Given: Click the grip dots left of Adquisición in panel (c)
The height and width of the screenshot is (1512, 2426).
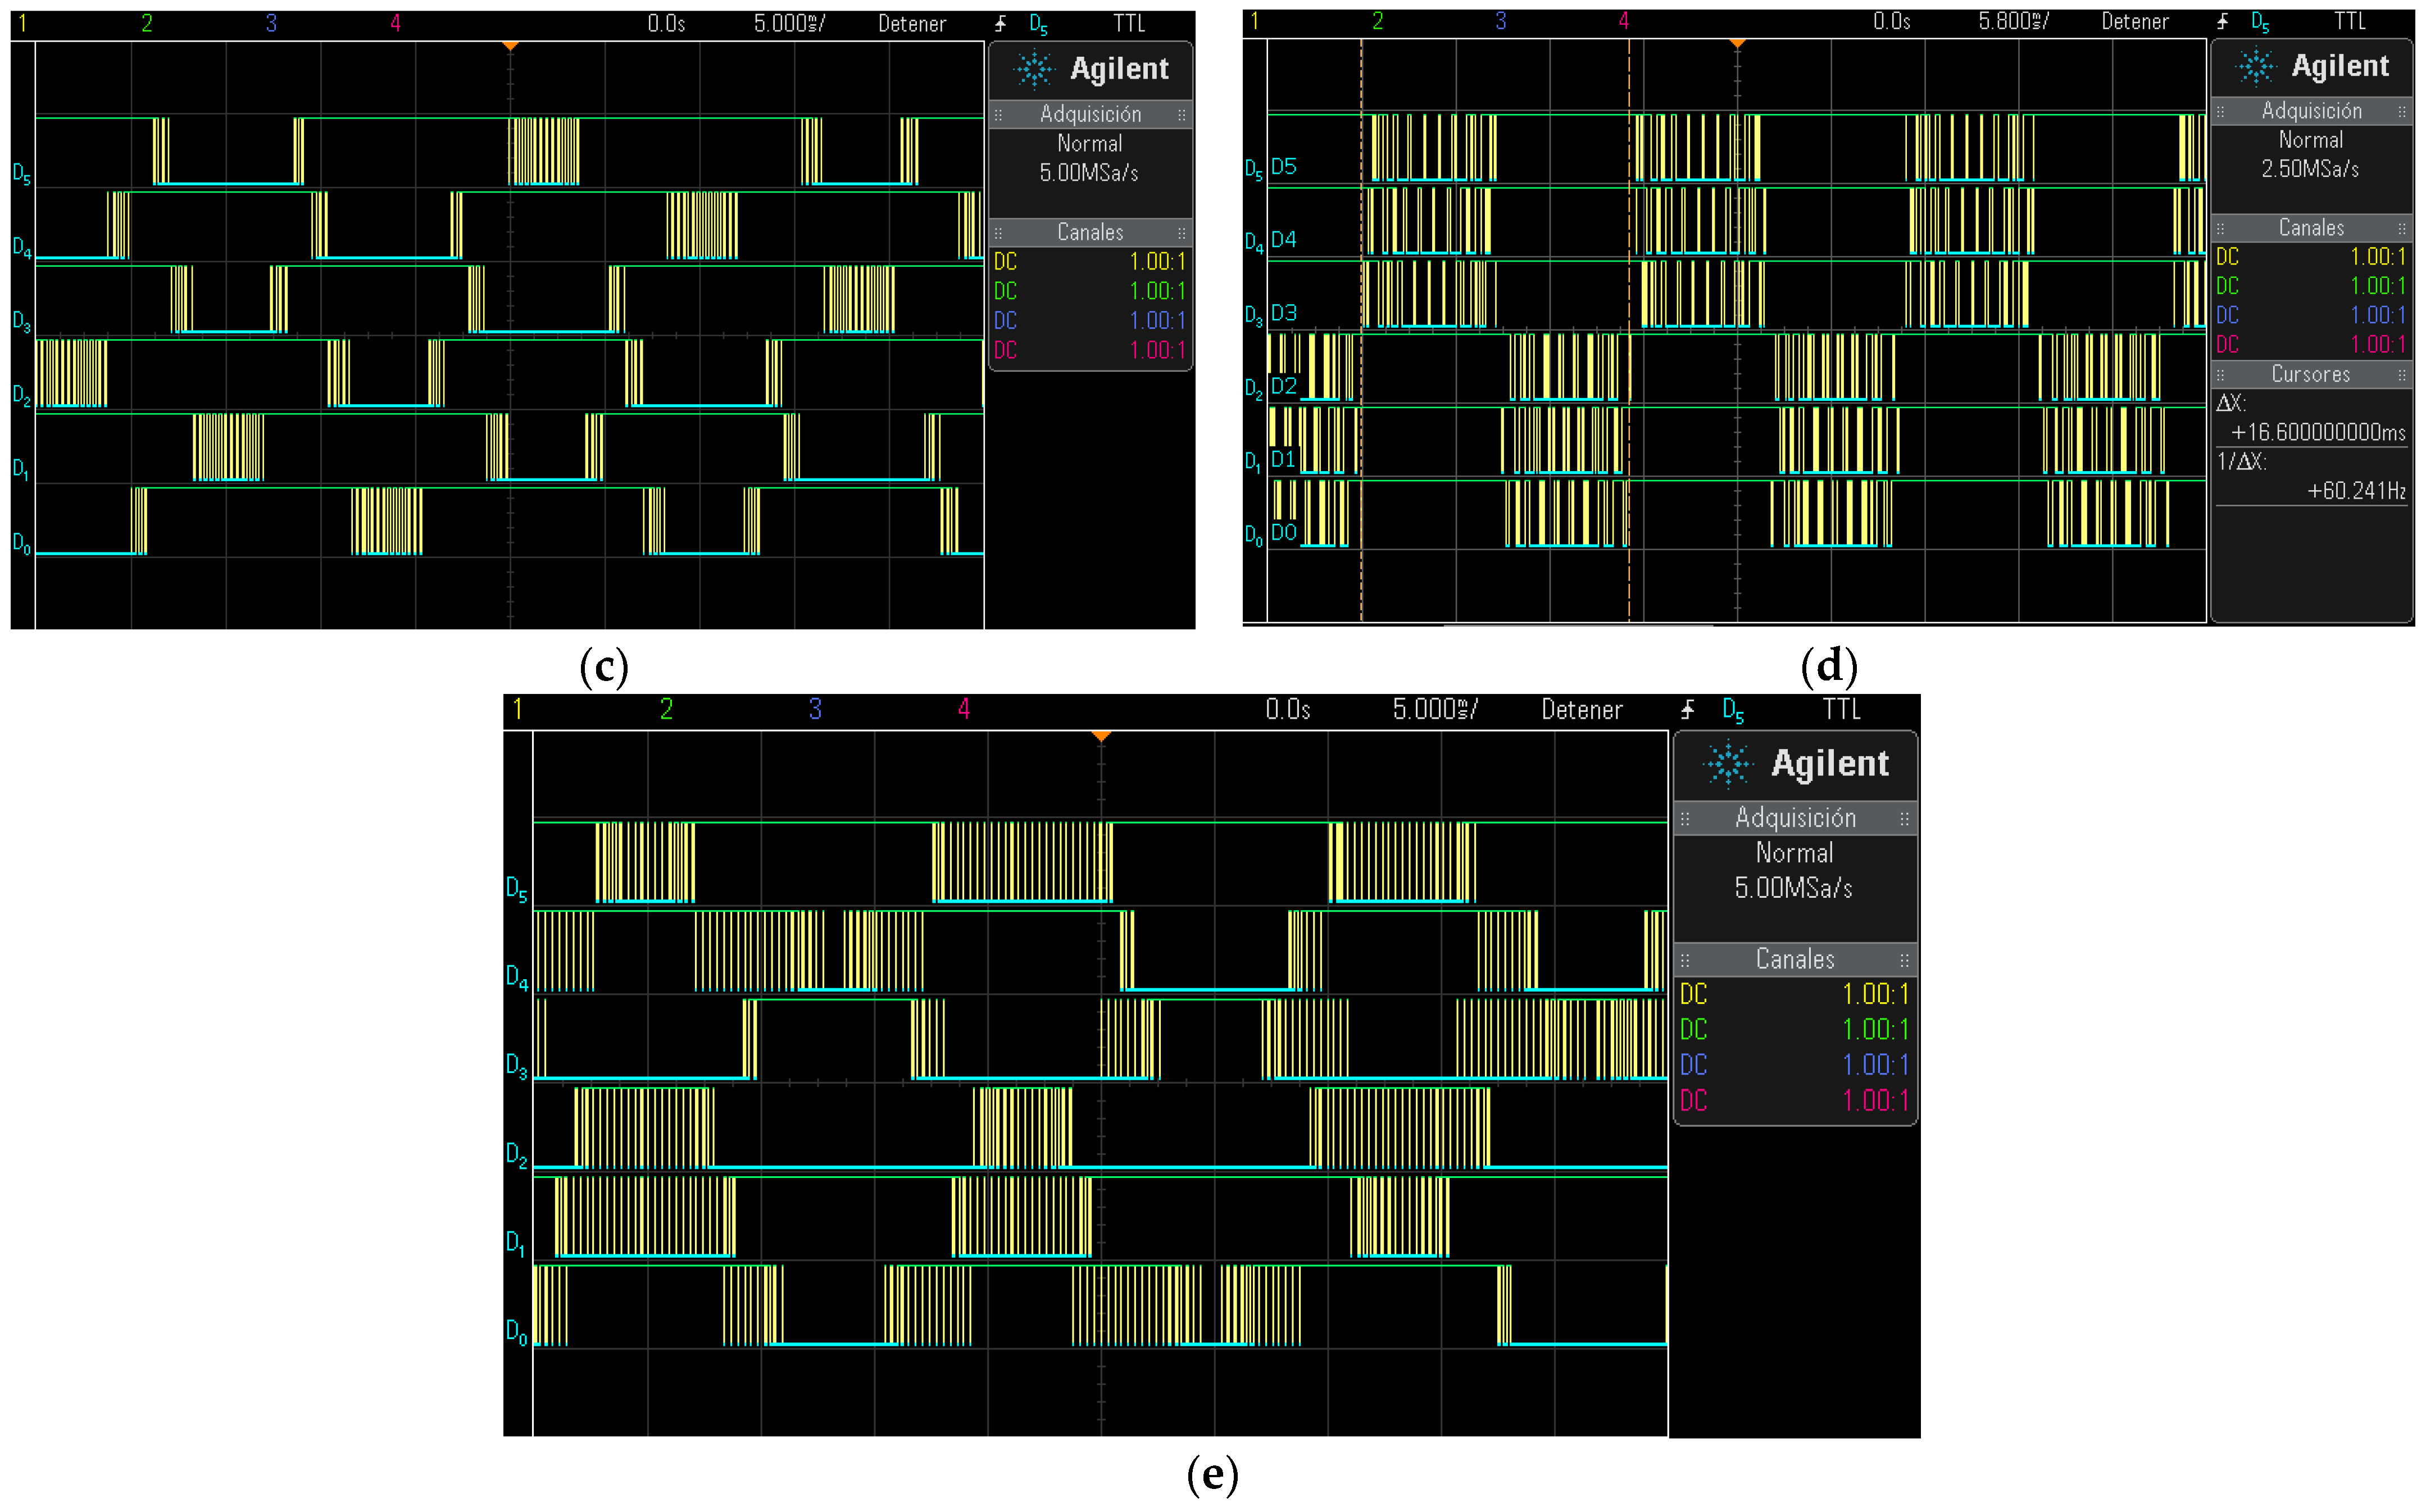Looking at the screenshot, I should (x=997, y=115).
